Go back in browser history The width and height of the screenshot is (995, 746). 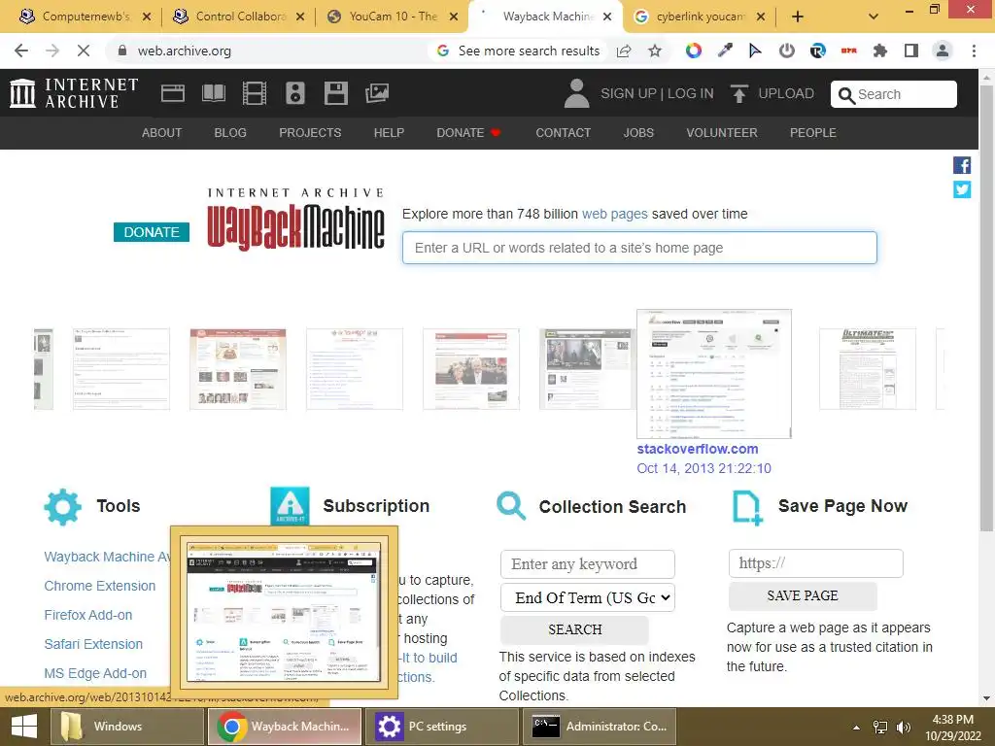pos(21,51)
